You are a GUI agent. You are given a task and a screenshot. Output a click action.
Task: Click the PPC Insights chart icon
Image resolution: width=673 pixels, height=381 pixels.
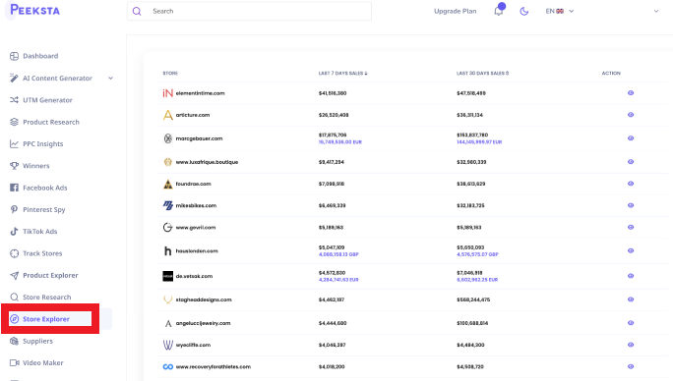pyautogui.click(x=14, y=144)
